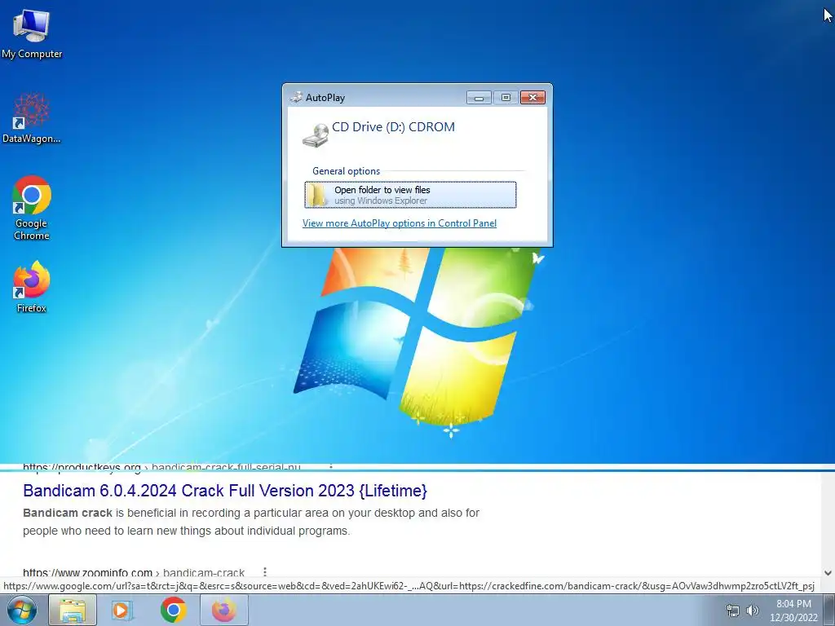Open Bandicam 6.0.4.2024 Crack search result
Image resolution: width=835 pixels, height=626 pixels.
(x=225, y=490)
